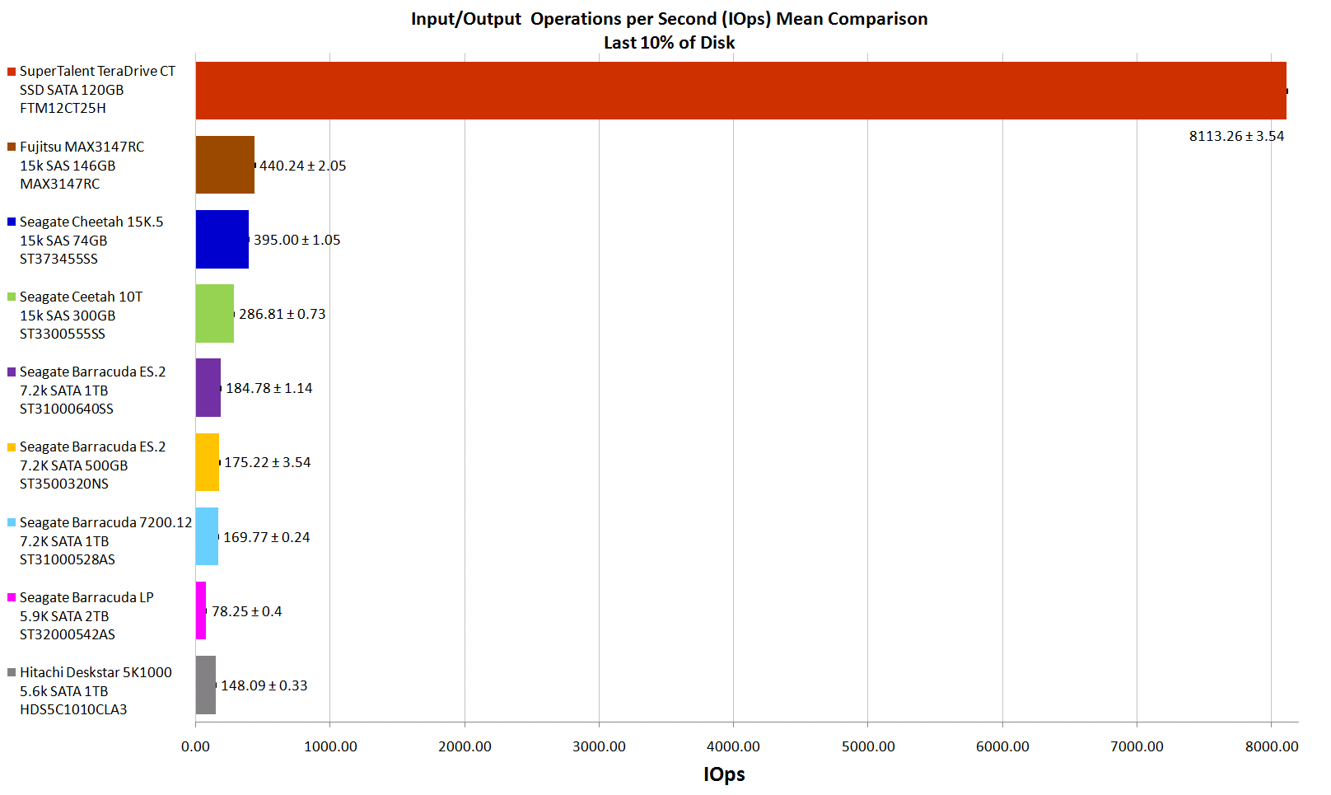The width and height of the screenshot is (1331, 795).
Task: Select the yellow Barracuda ES.2 500GB bar
Action: 207,462
